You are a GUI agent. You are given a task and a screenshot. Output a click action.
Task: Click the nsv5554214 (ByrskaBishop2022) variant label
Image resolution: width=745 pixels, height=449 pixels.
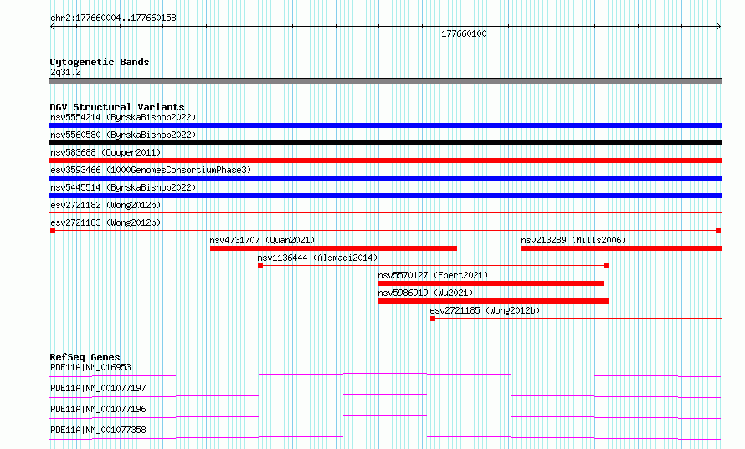coord(123,117)
